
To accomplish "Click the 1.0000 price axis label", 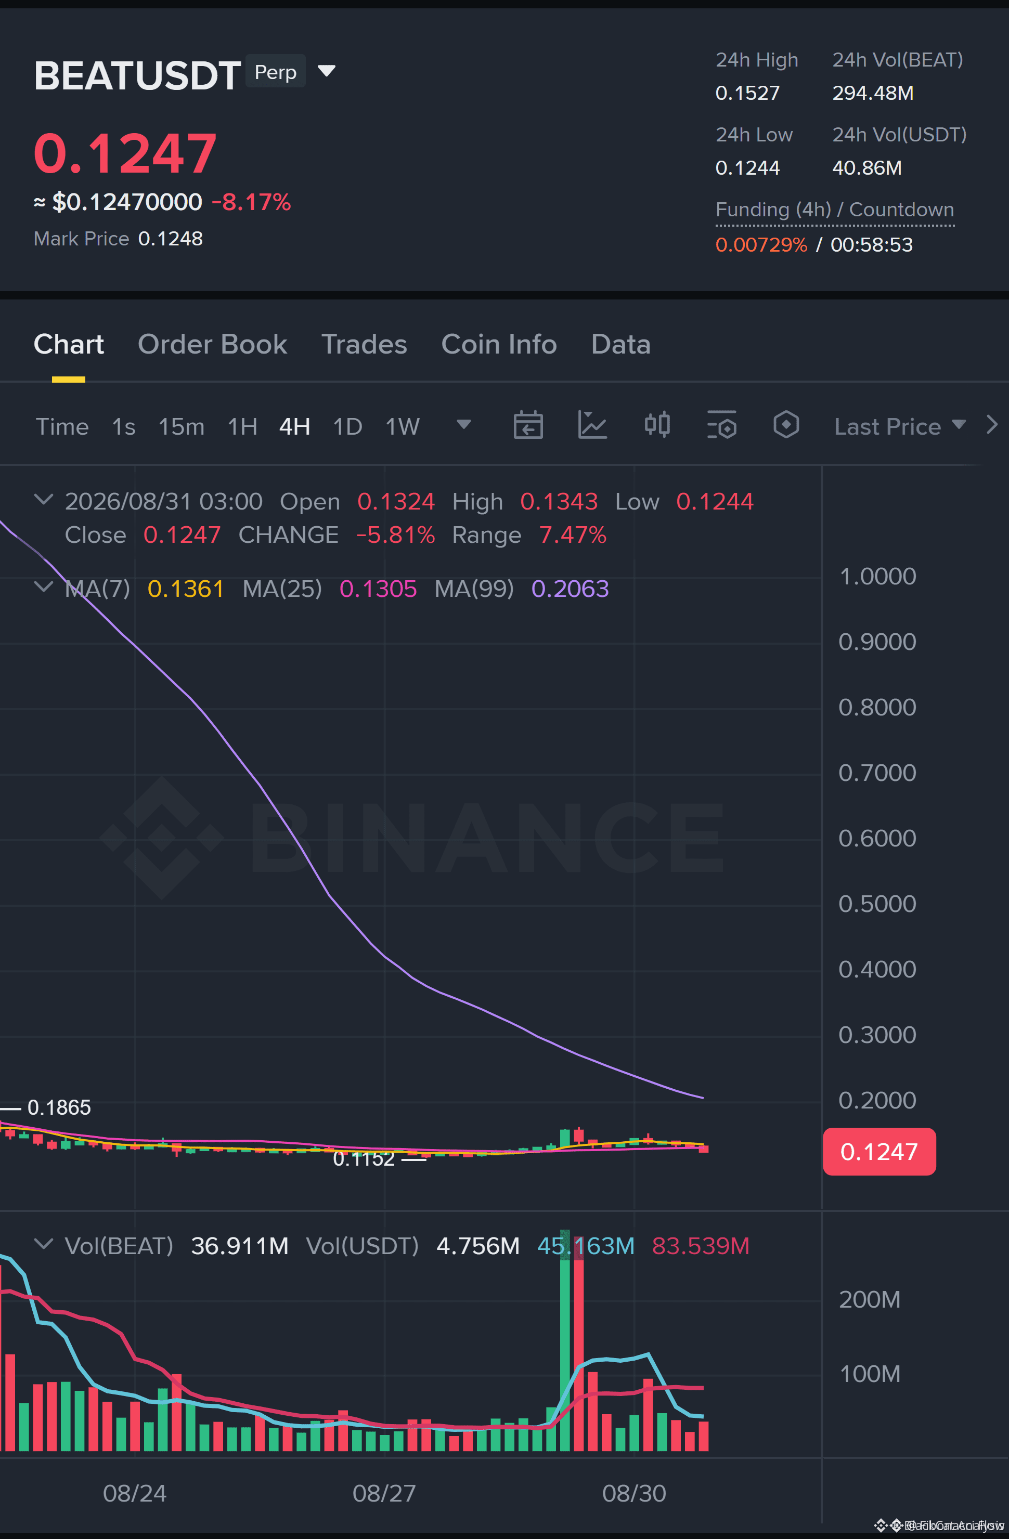I will [877, 576].
